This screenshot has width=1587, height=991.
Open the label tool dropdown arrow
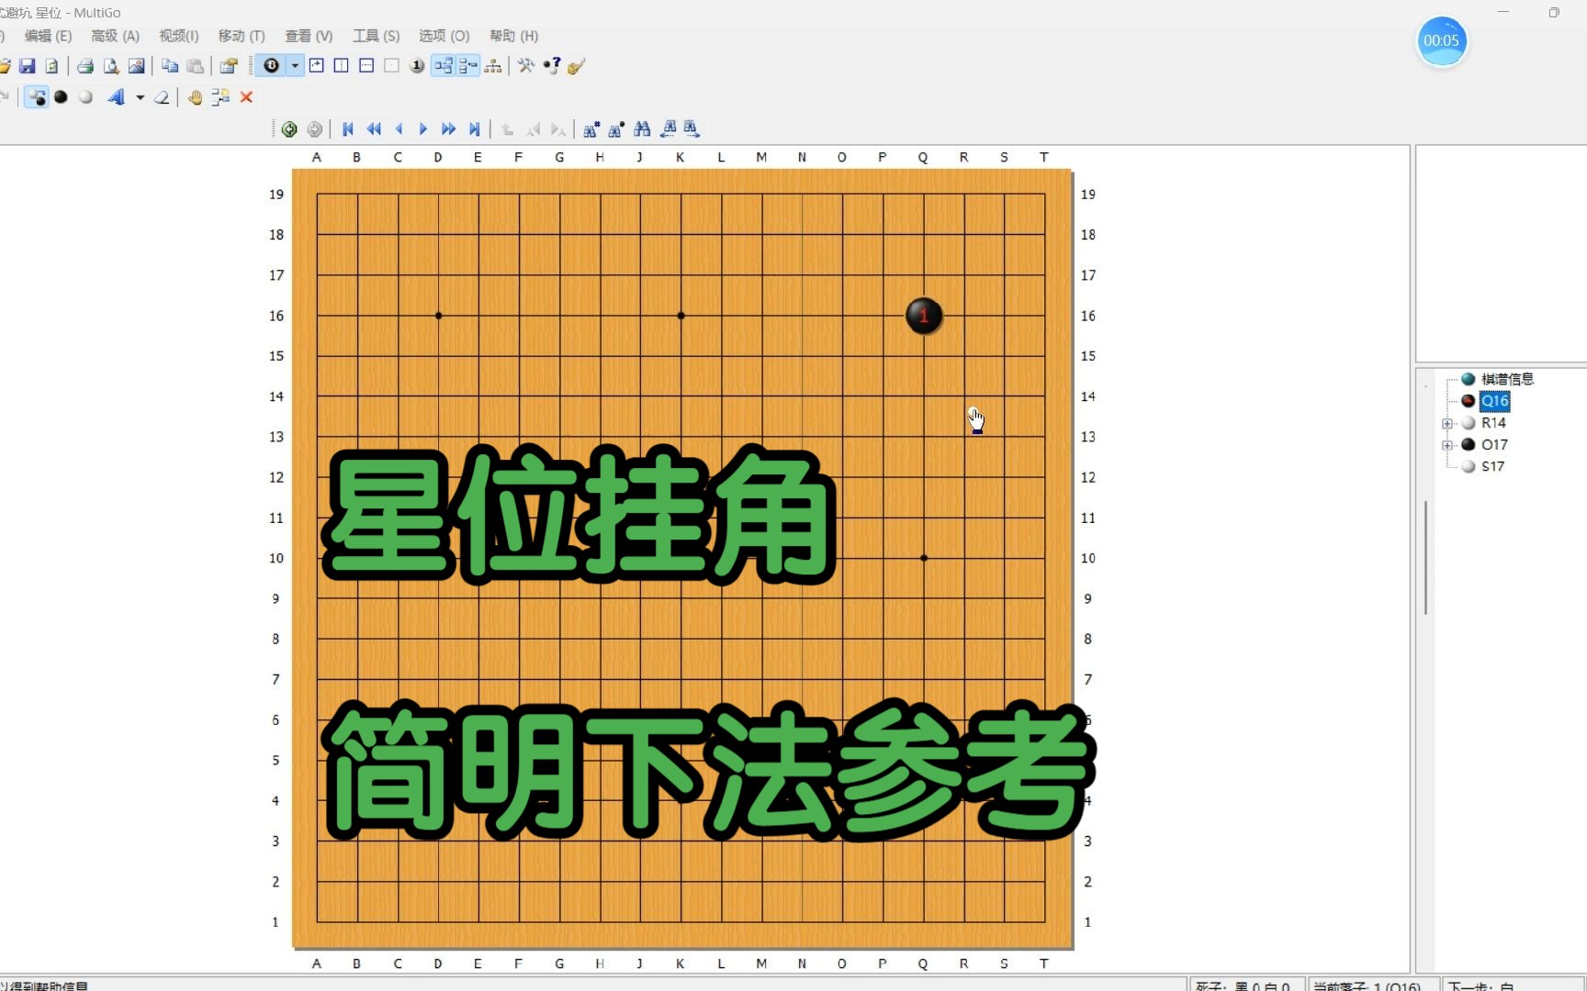click(x=140, y=97)
